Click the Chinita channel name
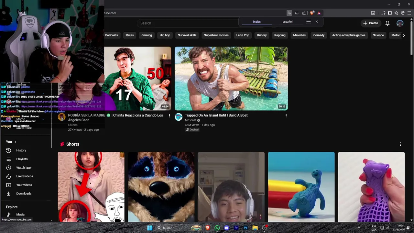 point(73,125)
